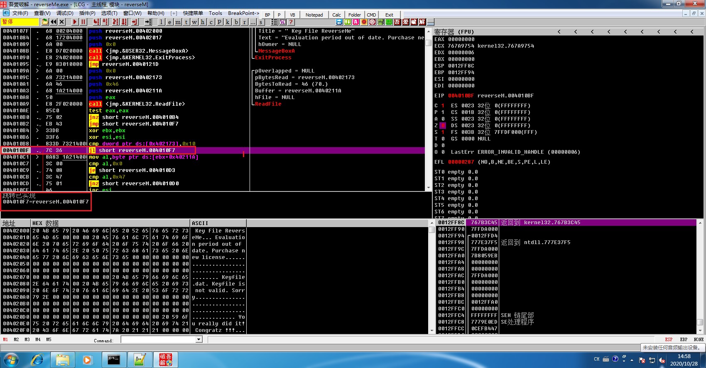Open the 调试(D) debug menu

(x=64, y=13)
